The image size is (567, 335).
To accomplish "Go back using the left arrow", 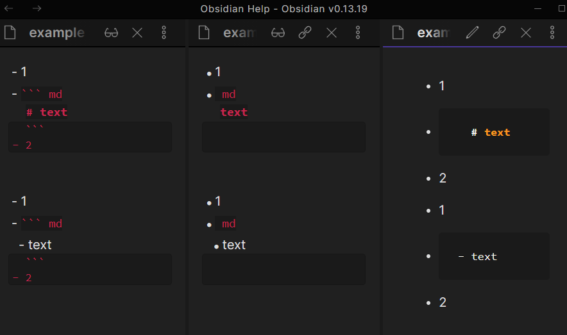I will [9, 8].
